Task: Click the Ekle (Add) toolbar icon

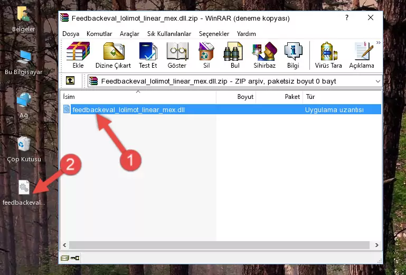Action: coord(78,55)
